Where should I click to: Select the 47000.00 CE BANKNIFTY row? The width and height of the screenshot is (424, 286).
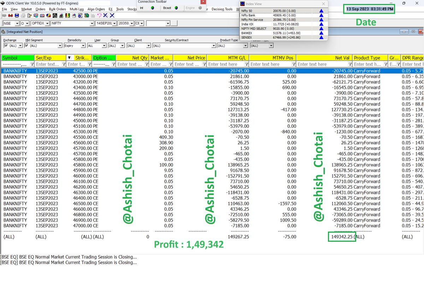coord(212,225)
